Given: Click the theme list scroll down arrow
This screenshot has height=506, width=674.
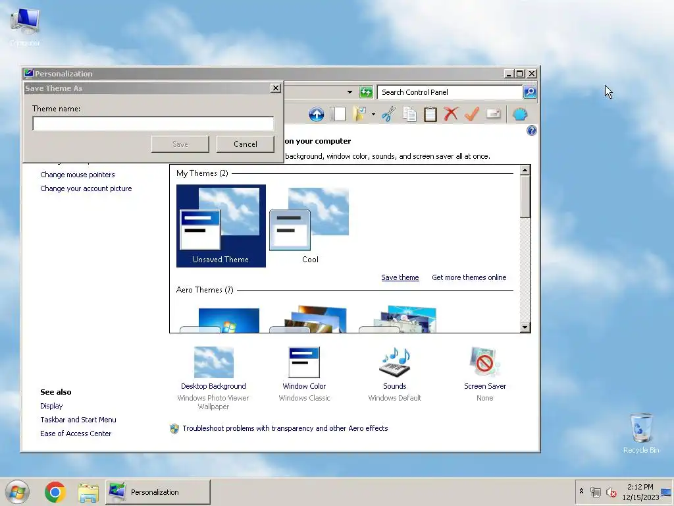Looking at the screenshot, I should click(525, 327).
